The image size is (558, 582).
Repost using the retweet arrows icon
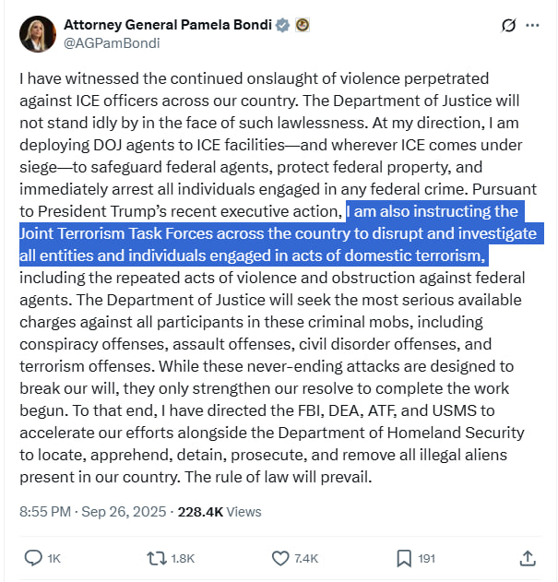(156, 558)
